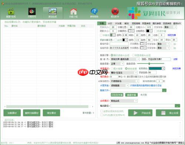Click the play triangle start synthesis button
This screenshot has height=145, width=185.
click(140, 113)
